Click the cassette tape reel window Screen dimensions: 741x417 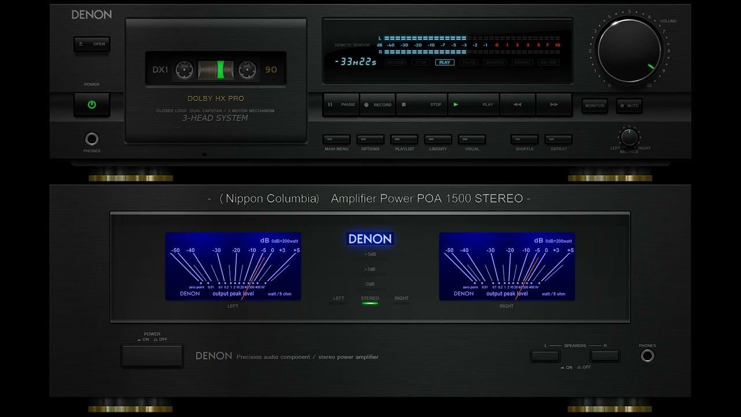tap(215, 69)
